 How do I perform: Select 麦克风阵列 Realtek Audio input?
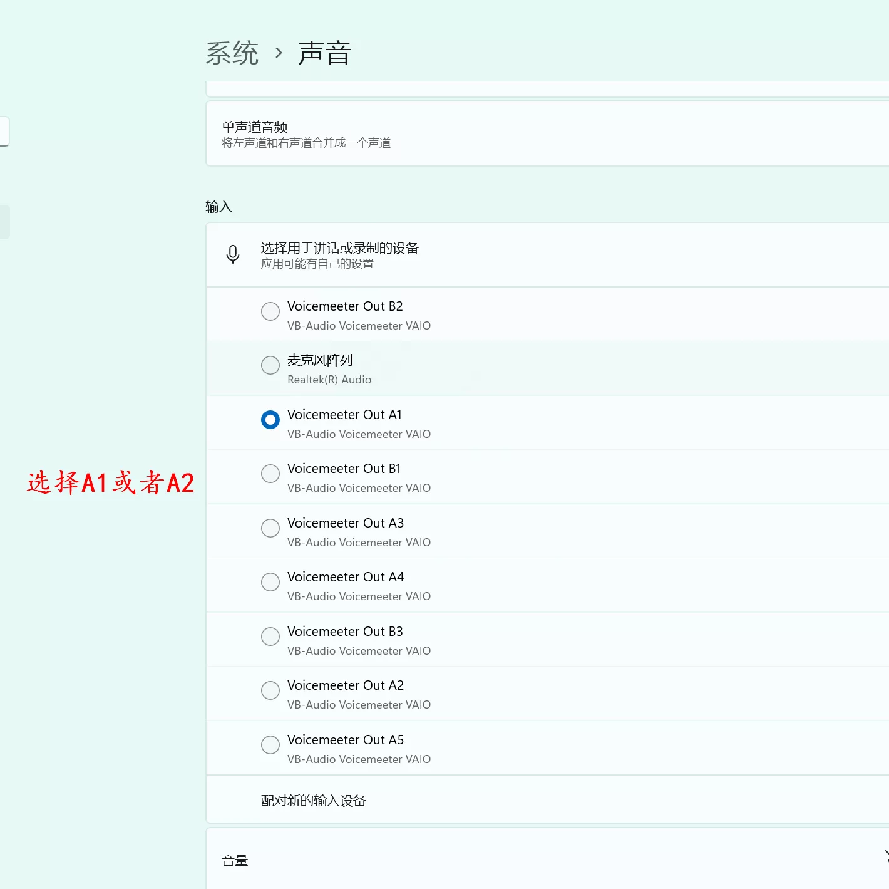[270, 365]
